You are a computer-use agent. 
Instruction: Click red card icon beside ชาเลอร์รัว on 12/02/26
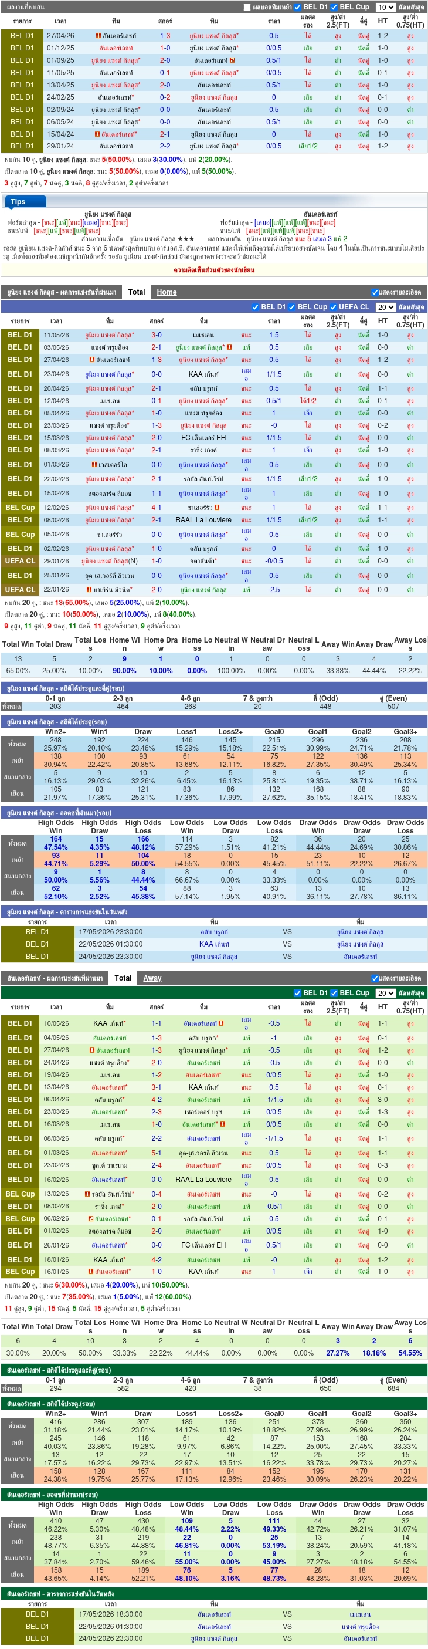[217, 508]
